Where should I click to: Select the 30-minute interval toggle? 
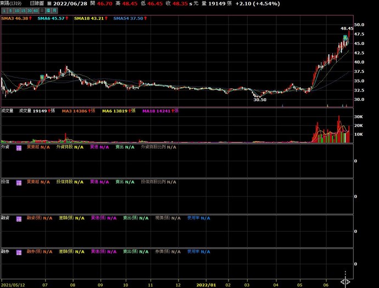click(x=29, y=10)
